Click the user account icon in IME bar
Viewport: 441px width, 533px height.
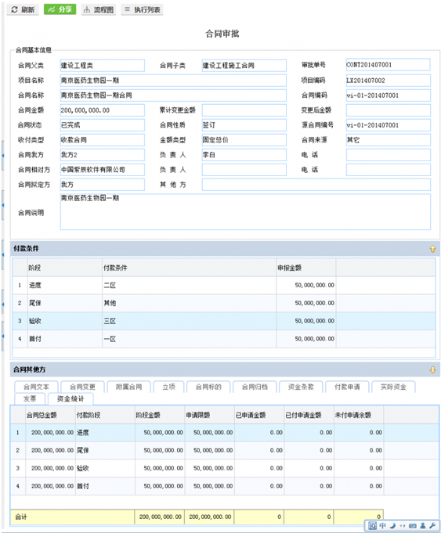click(x=423, y=525)
